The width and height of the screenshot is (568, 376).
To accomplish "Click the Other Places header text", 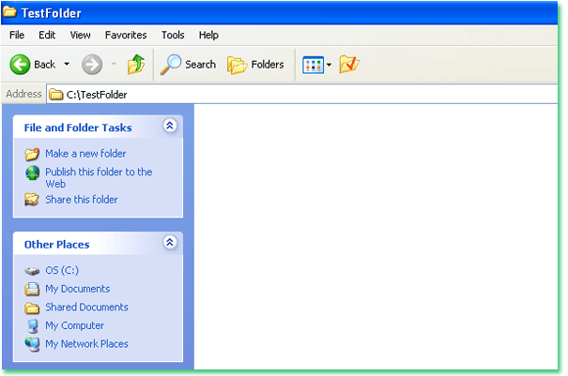I will click(57, 245).
